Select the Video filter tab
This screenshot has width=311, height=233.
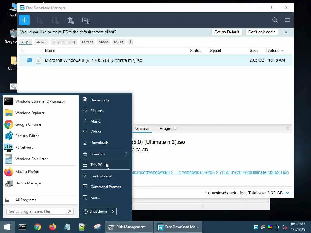click(x=103, y=42)
